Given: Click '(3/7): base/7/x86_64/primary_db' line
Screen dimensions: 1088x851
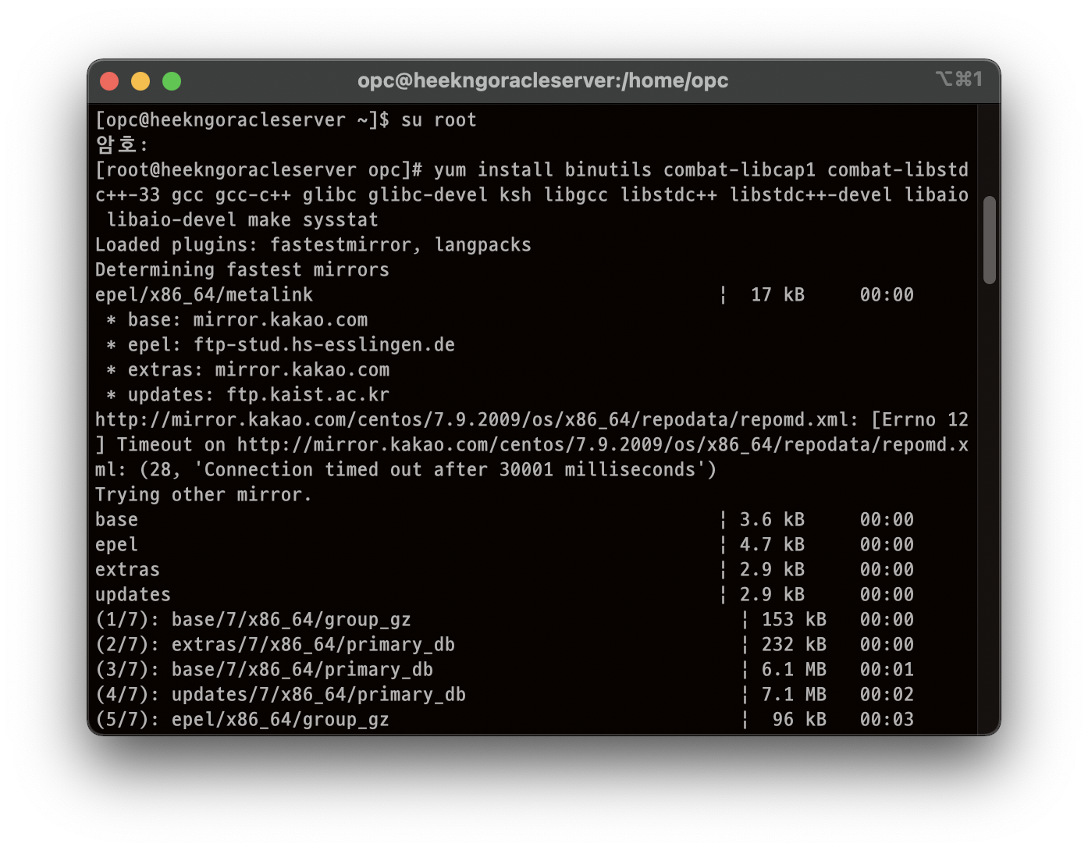Looking at the screenshot, I should 264,670.
